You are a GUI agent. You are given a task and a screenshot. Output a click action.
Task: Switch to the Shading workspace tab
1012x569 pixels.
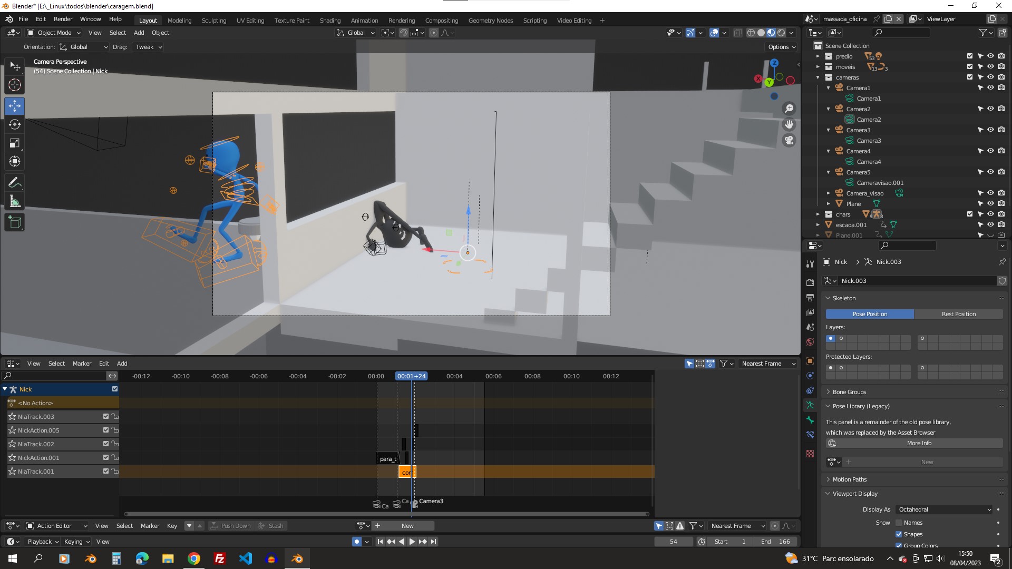tap(330, 21)
